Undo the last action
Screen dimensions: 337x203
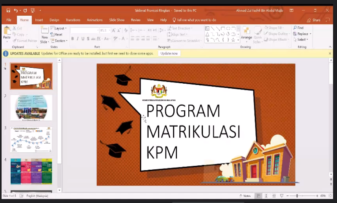(x=16, y=10)
